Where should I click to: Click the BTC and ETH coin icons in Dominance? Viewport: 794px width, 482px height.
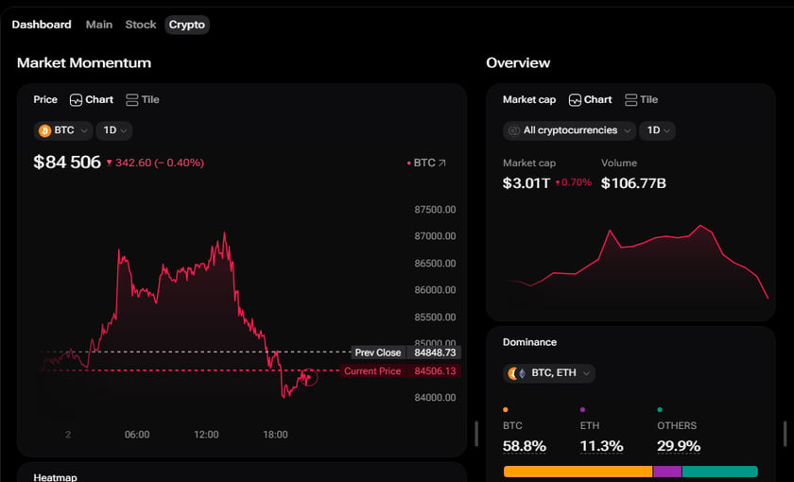coord(517,373)
